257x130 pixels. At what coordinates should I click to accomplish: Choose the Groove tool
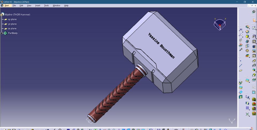[x=254, y=51]
